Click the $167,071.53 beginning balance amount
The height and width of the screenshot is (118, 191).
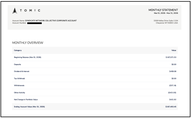(171, 57)
